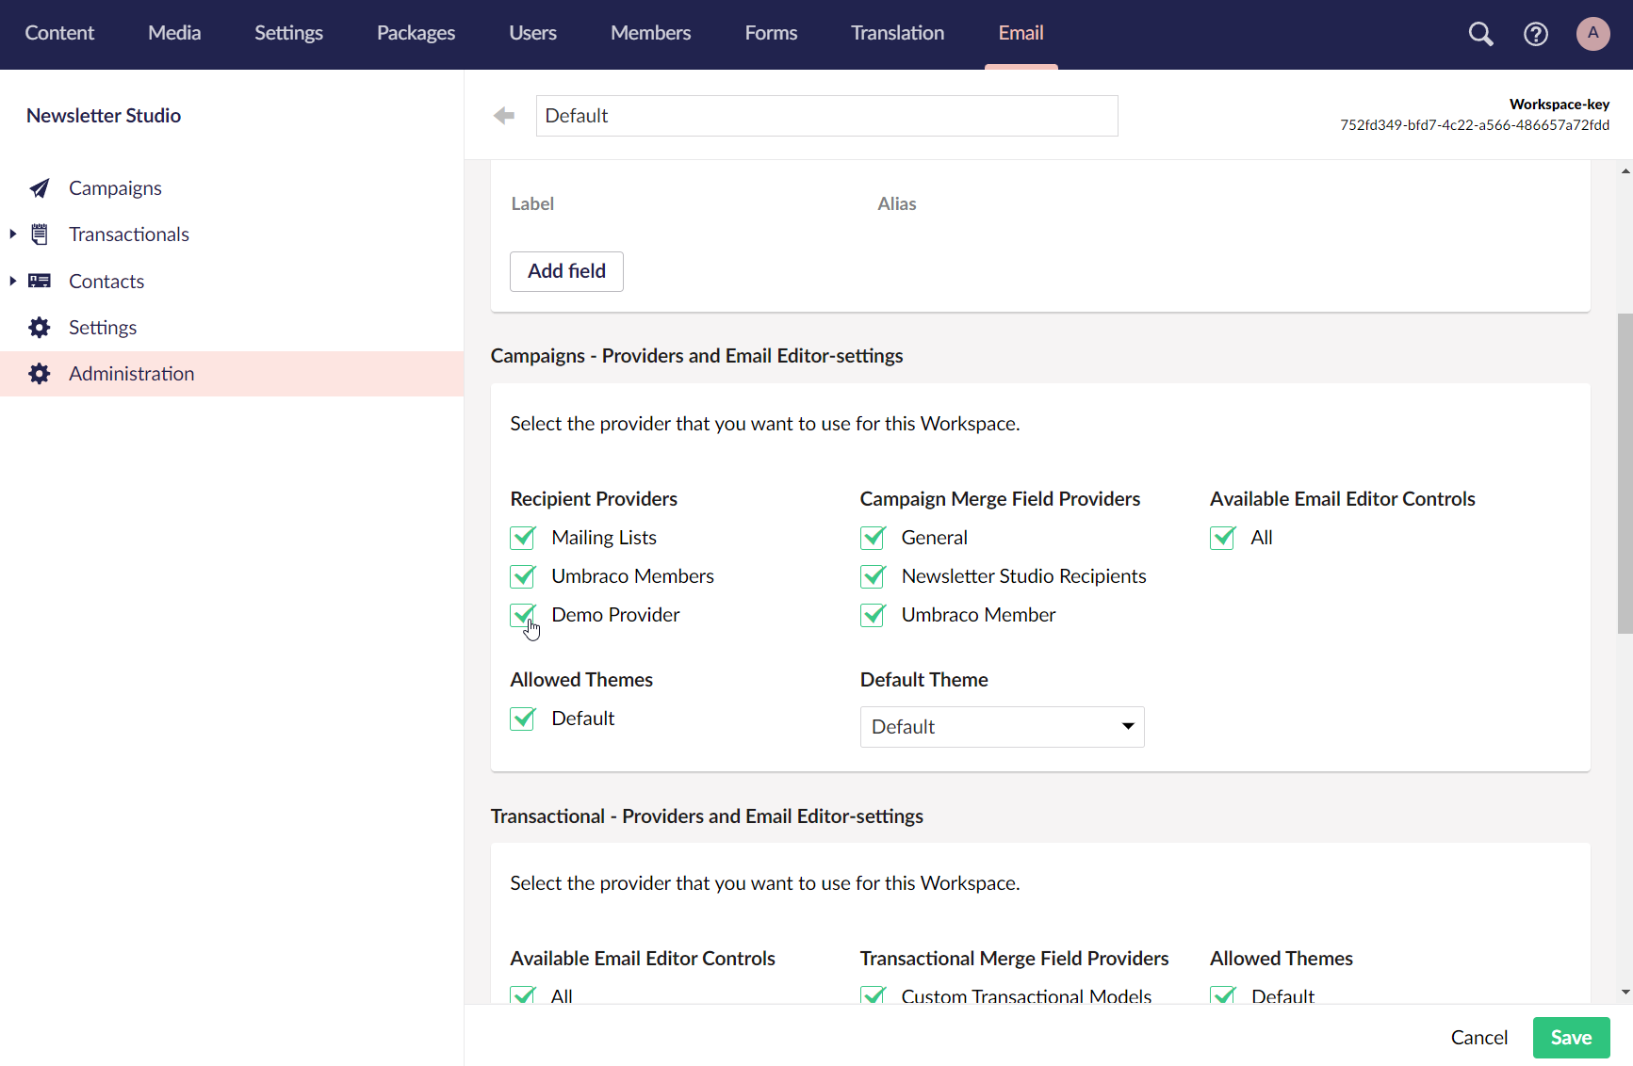Click the vertical scrollbar thumb
This screenshot has width=1633, height=1066.
[x=1625, y=474]
